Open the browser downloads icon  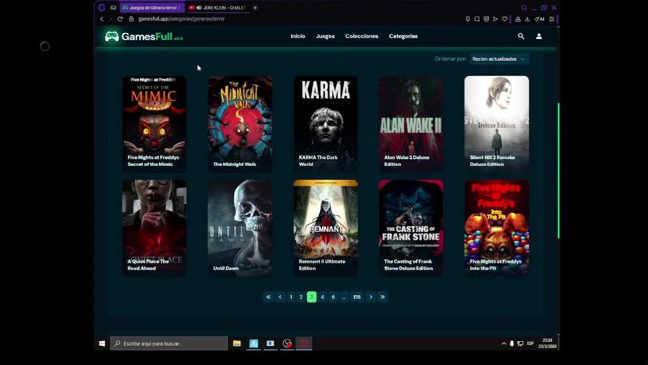coord(527,19)
